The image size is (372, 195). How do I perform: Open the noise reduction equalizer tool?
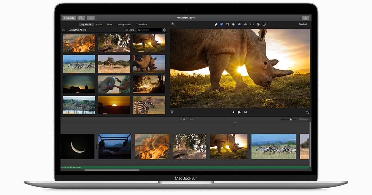pyautogui.click(x=246, y=24)
